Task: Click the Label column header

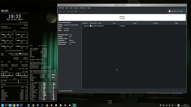Action: [x=100, y=23]
